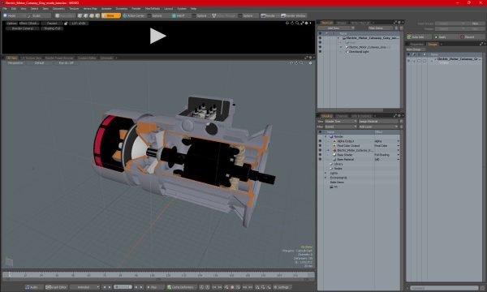Open effect dropdown for Alpha Output row
Viewport: 487px width, 292px height.
399,141
